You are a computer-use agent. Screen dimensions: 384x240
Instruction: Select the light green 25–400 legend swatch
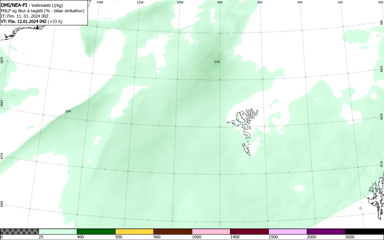tap(58, 232)
